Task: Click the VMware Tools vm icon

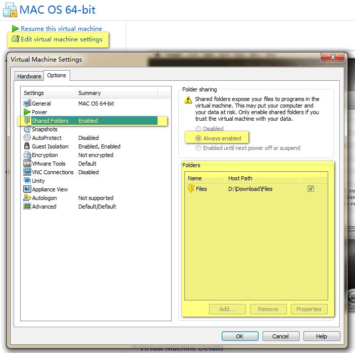Action: click(x=27, y=163)
